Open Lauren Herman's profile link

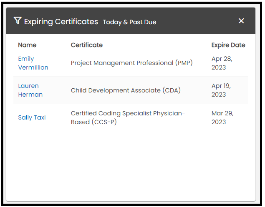point(30,90)
